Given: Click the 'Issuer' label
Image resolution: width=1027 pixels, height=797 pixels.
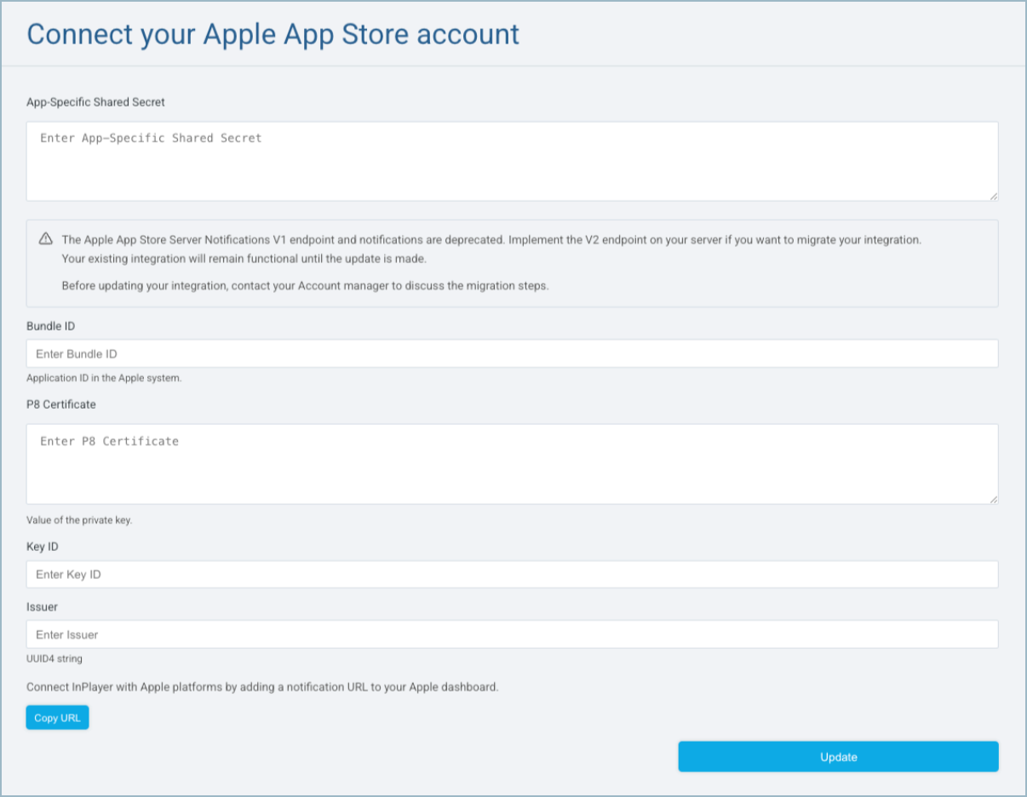Looking at the screenshot, I should (42, 607).
